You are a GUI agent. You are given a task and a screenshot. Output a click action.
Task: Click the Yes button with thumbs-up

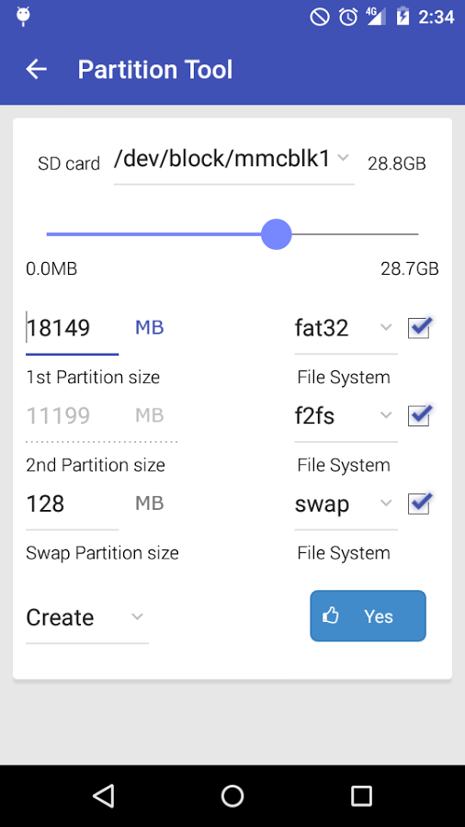click(368, 616)
